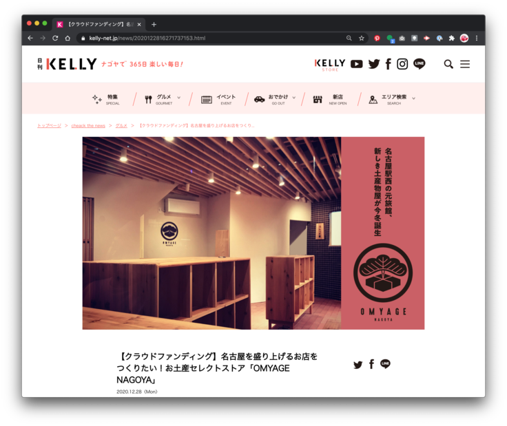Viewport: 507px width, 426px height.
Task: Click the トップページ breadcrumb link
Action: pyautogui.click(x=49, y=126)
